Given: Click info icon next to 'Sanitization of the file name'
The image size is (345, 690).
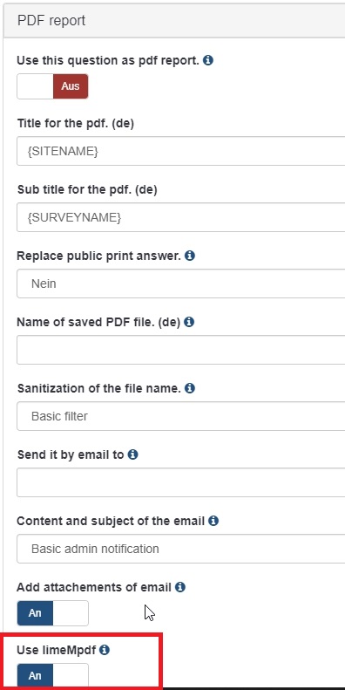Looking at the screenshot, I should click(x=190, y=388).
